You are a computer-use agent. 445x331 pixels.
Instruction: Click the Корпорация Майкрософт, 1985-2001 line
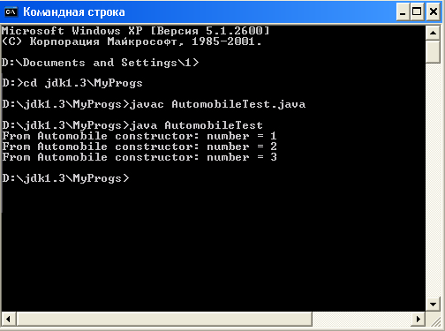point(132,41)
